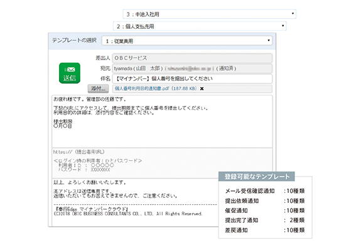Click the 提出依頼通知 row
The image size is (361, 248).
pyautogui.click(x=265, y=200)
